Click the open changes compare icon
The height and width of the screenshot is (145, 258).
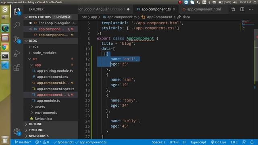[233, 9]
